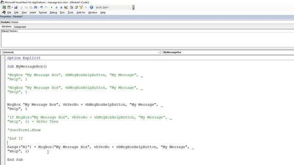Click the Paste toolbar icon
Image resolution: width=294 pixels, height=165 pixels.
31,7
